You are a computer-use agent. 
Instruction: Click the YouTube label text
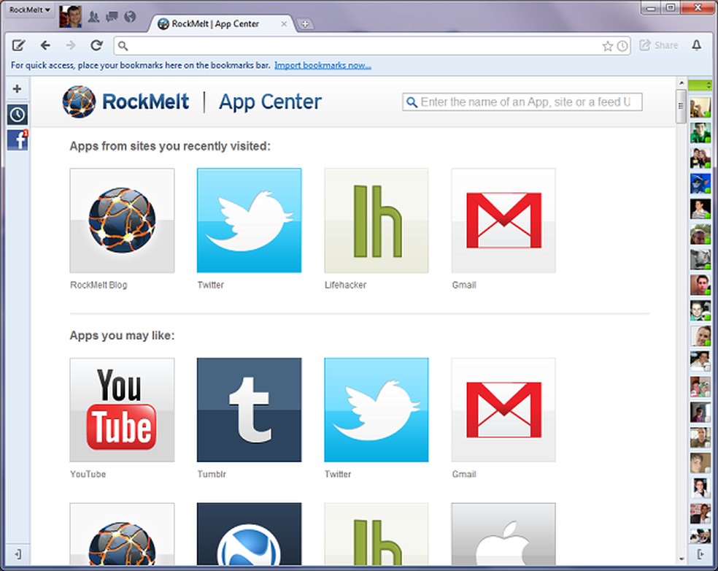point(88,475)
